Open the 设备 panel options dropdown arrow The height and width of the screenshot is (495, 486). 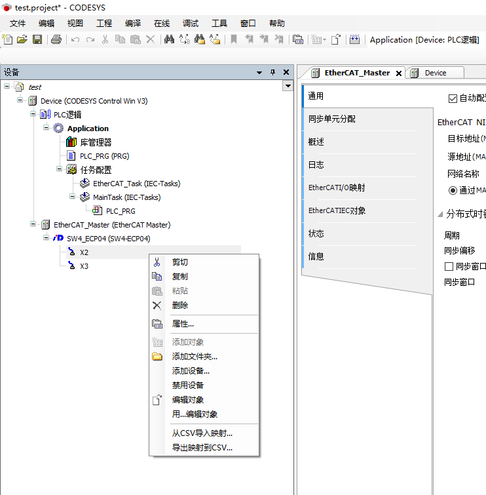[259, 73]
